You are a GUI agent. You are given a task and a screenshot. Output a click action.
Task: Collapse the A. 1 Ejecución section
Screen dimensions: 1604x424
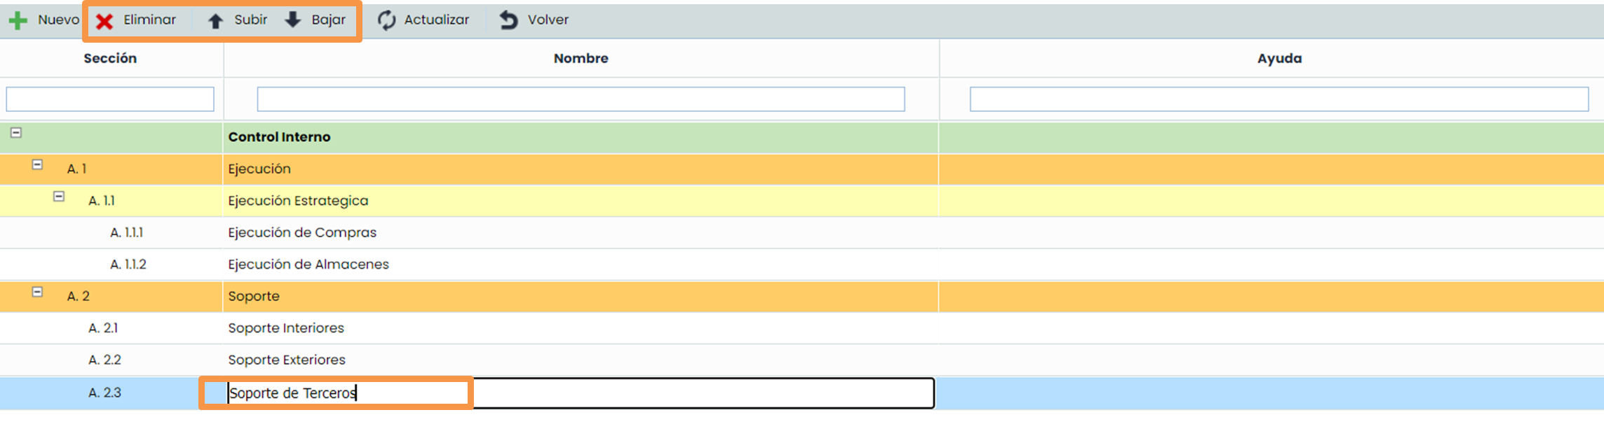coord(38,164)
